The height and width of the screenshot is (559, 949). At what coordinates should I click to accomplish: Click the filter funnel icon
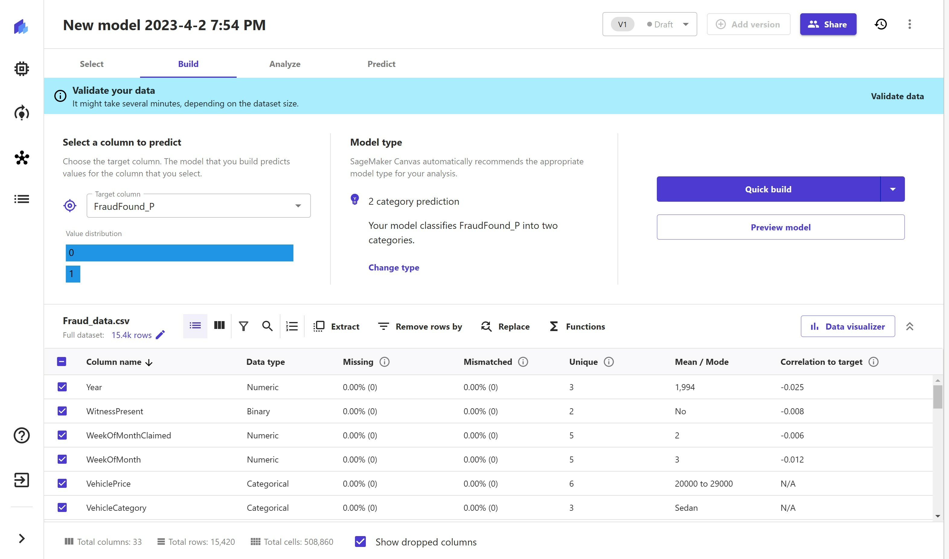point(244,326)
